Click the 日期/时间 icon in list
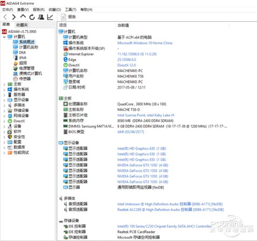The width and height of the screenshot is (257, 241). [x=65, y=87]
